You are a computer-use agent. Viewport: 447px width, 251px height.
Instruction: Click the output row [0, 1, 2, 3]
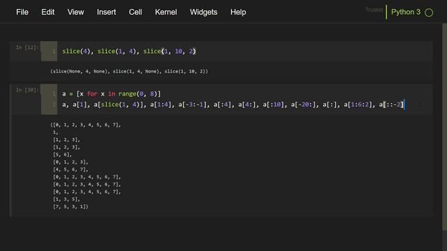coord(71,162)
